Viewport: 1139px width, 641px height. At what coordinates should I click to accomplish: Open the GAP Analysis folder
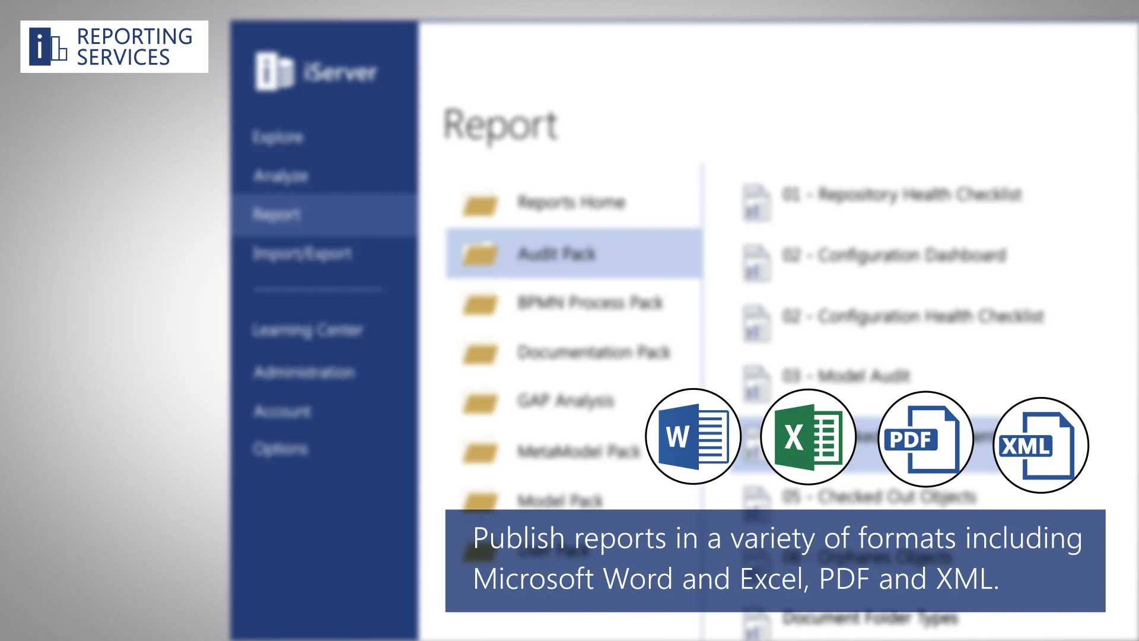click(565, 401)
